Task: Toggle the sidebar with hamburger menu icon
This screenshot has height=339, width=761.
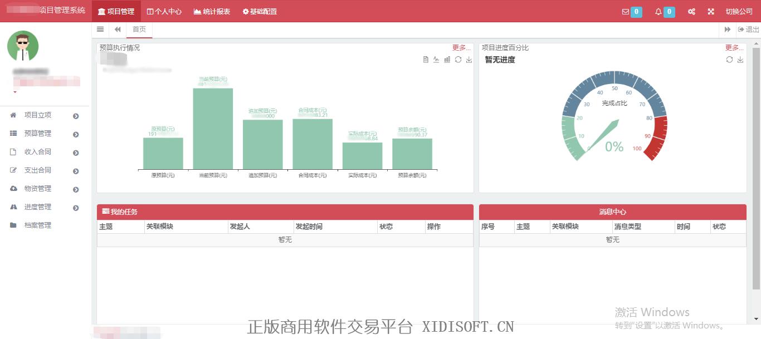Action: point(100,30)
